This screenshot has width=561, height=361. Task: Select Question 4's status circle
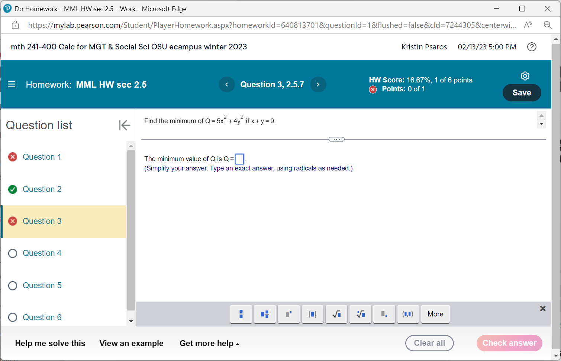(x=12, y=253)
